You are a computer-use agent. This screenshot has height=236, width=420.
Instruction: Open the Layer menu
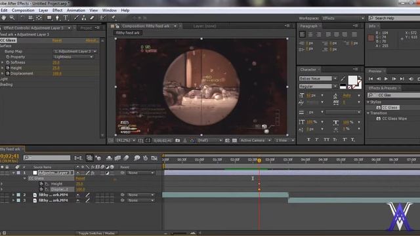coord(43,10)
